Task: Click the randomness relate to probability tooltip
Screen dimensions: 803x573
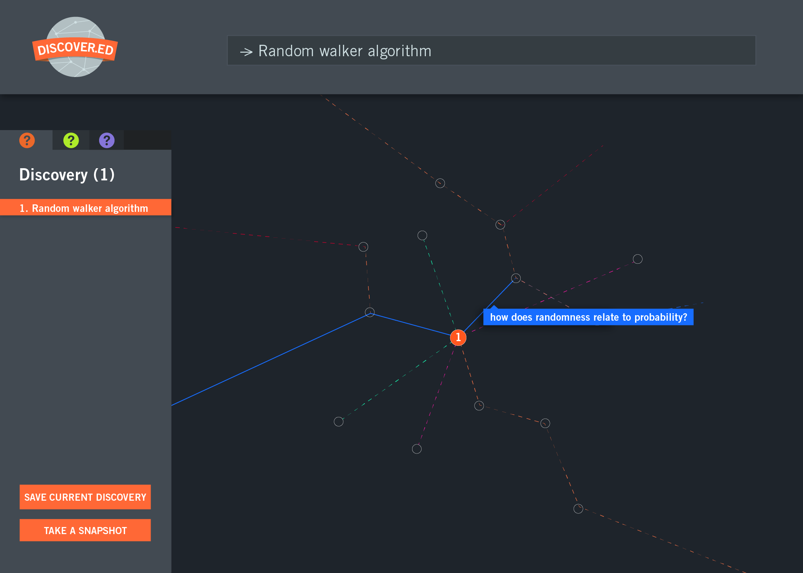Action: click(x=588, y=317)
